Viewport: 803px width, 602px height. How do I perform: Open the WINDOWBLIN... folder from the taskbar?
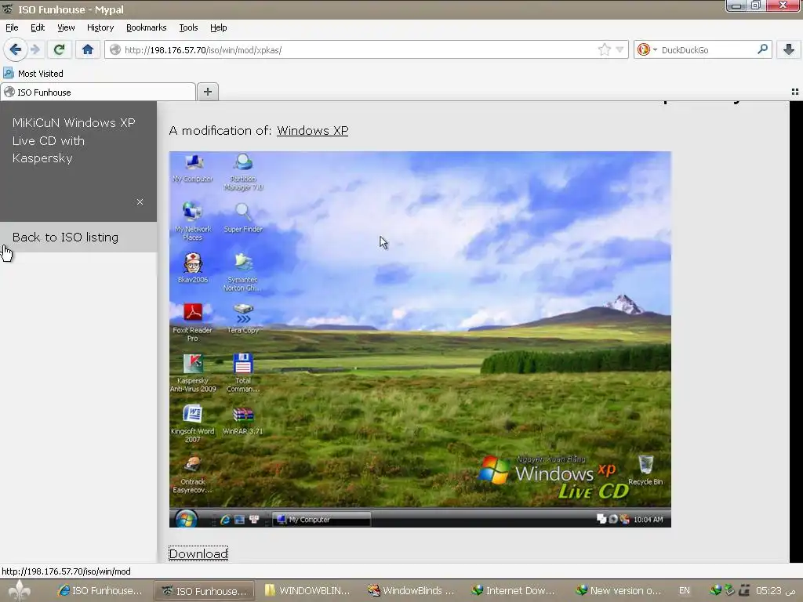pyautogui.click(x=307, y=590)
